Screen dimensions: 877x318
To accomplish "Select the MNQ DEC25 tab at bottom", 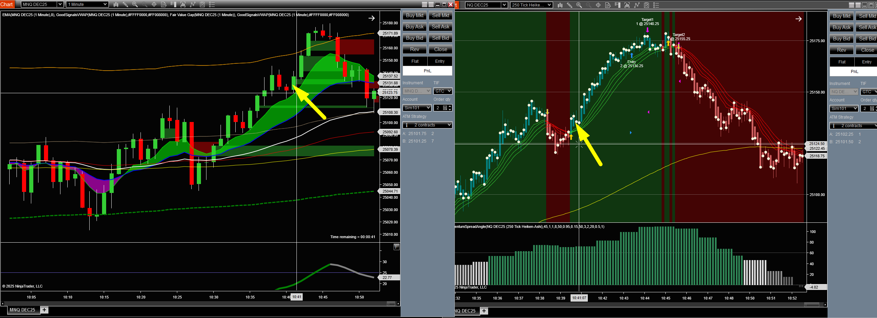I will click(x=22, y=310).
